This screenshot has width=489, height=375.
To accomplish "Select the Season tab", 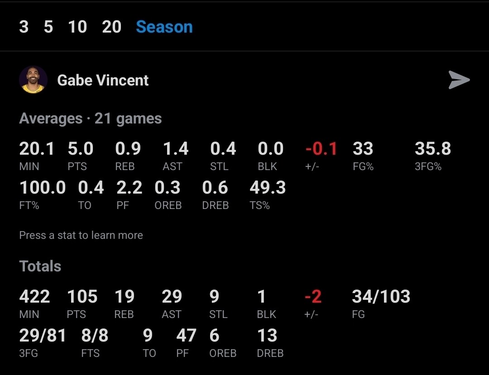I will (x=164, y=27).
